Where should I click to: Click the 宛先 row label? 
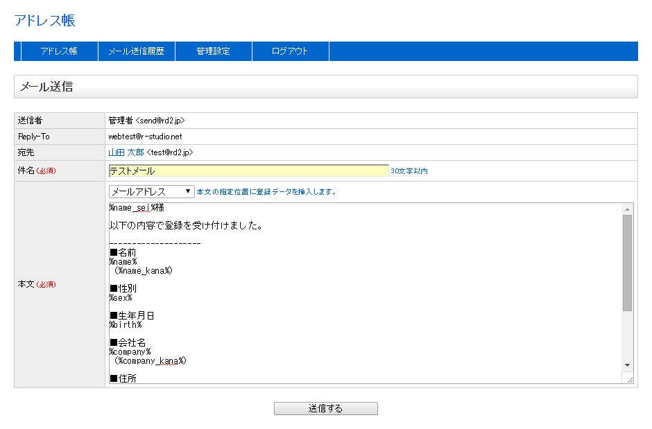(x=26, y=152)
